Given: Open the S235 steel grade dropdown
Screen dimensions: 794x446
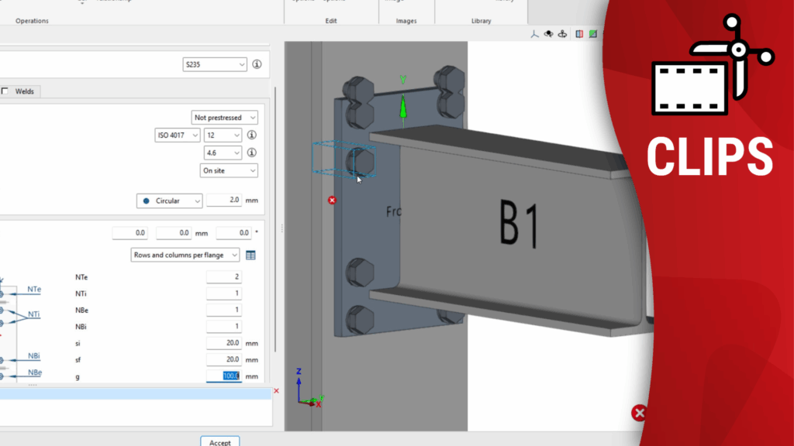Looking at the screenshot, I should [215, 64].
